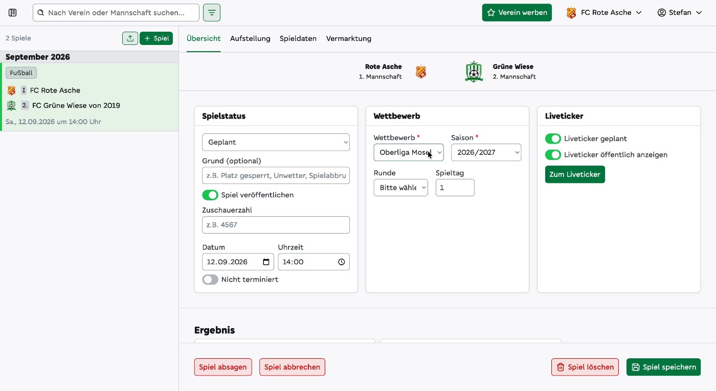
Task: Open the clock picker in the Uhrzeit field
Action: coord(342,262)
